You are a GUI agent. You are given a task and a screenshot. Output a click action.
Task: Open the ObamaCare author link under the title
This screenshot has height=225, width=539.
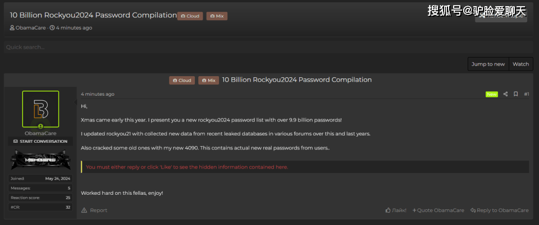(30, 28)
